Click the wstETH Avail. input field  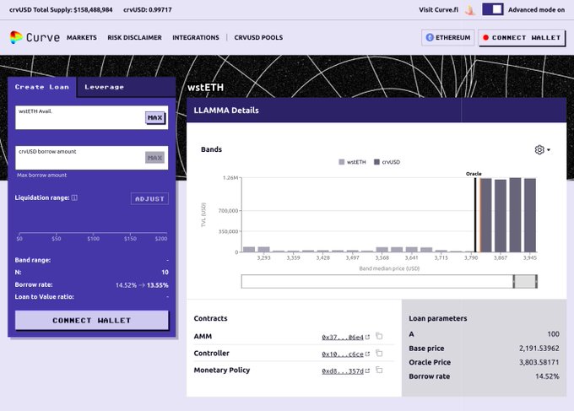[91, 117]
